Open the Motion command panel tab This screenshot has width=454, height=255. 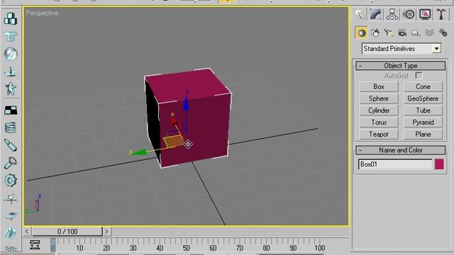[x=409, y=14]
